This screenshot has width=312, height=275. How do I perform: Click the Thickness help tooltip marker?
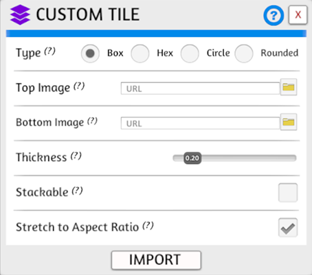(76, 155)
